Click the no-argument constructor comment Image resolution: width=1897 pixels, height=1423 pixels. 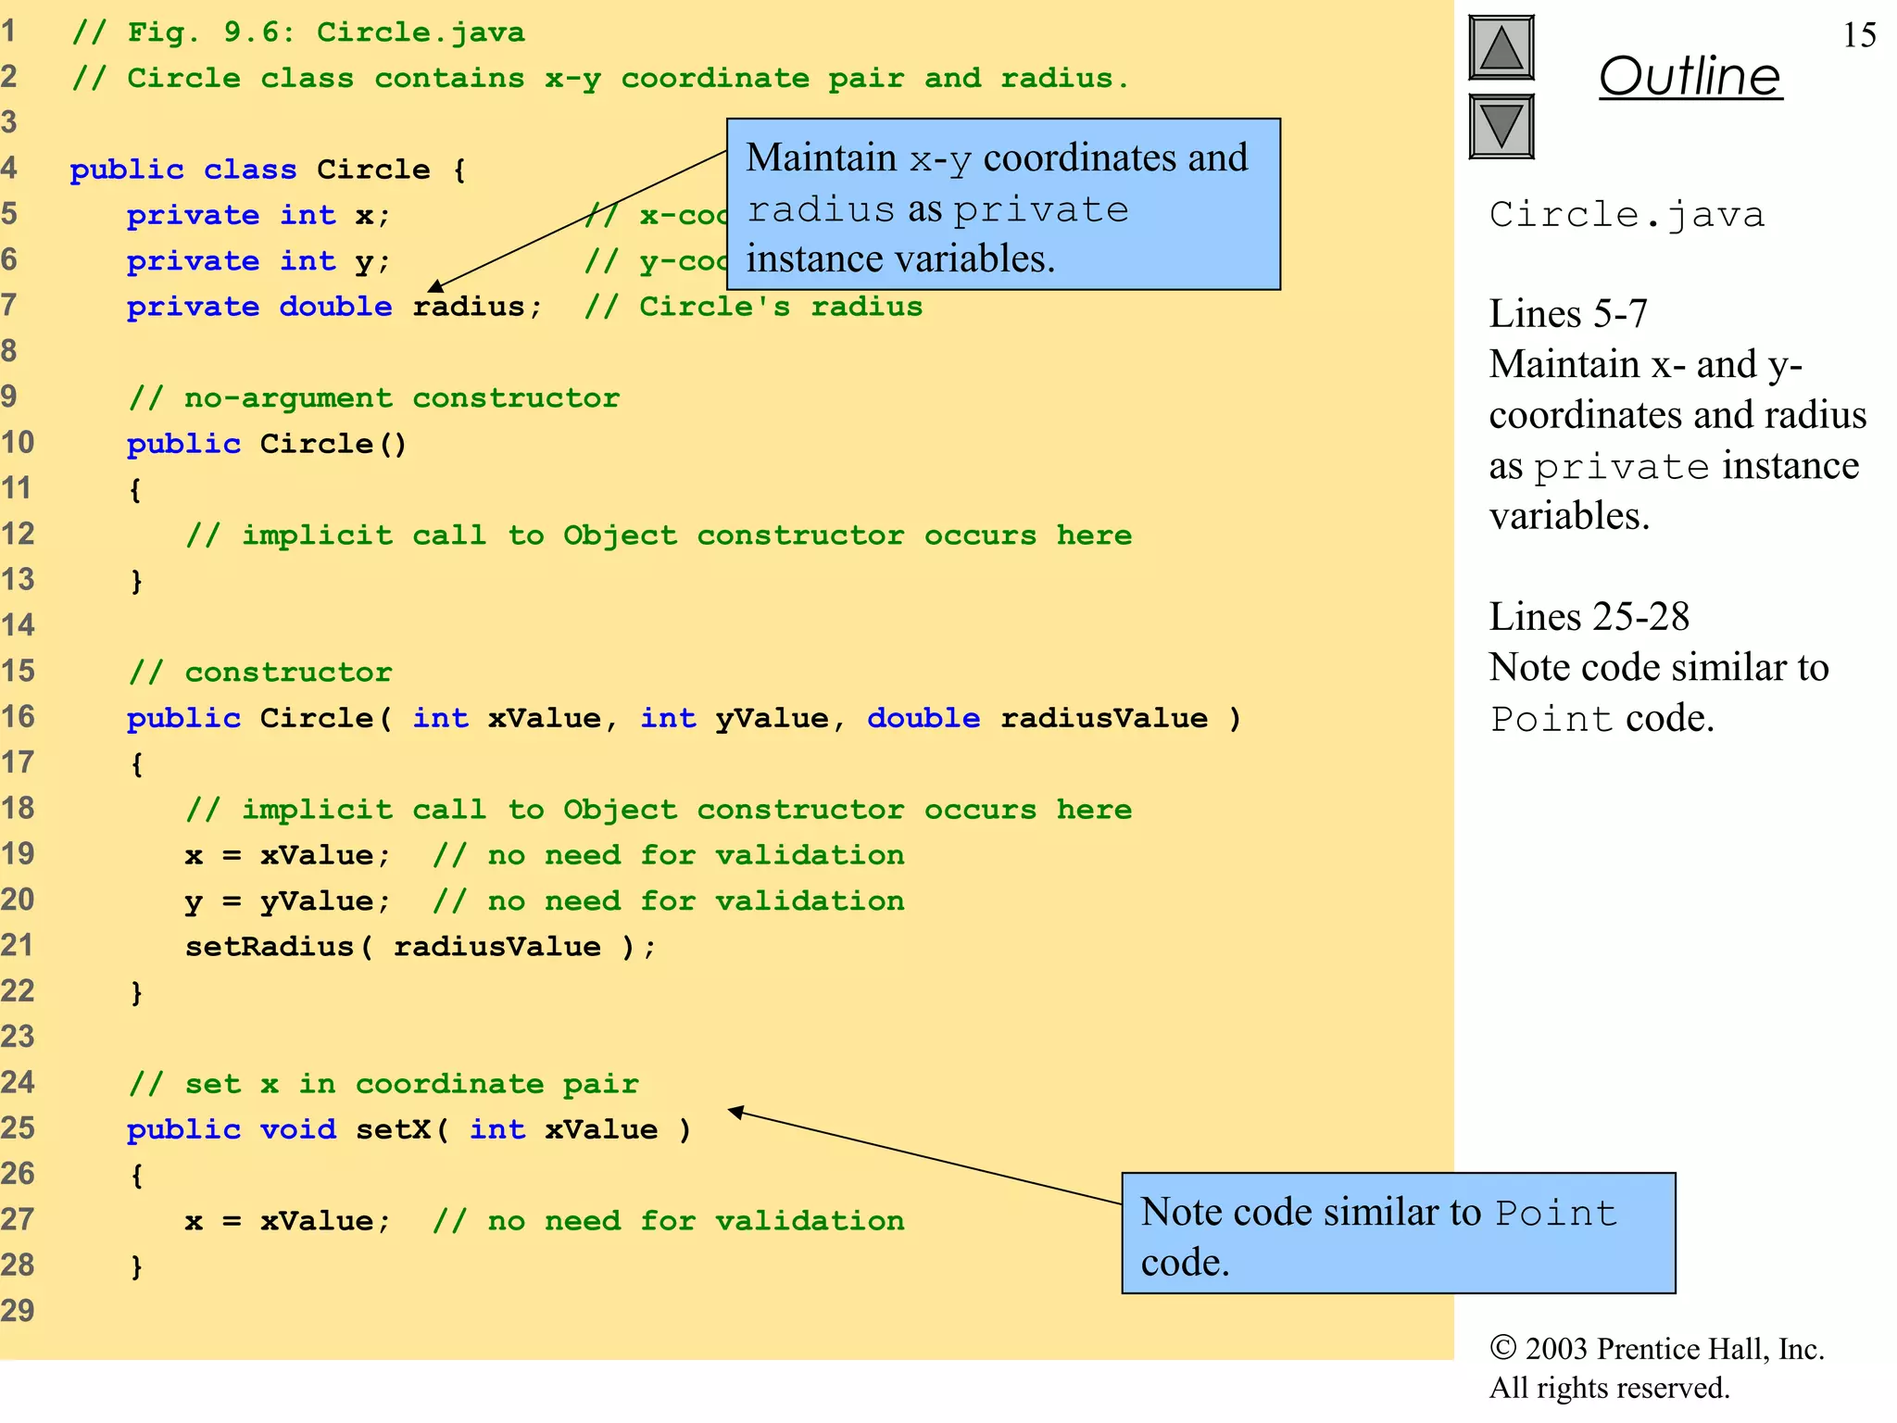point(374,398)
